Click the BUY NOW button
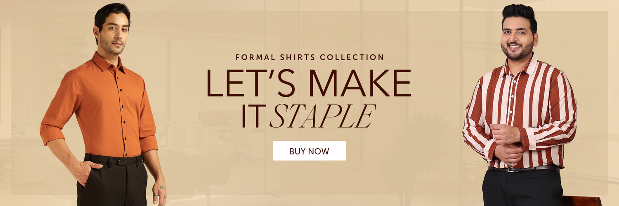619x206 pixels. pos(309,151)
